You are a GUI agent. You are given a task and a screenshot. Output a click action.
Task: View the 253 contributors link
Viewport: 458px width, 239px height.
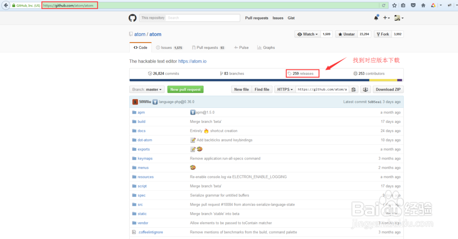[x=369, y=74]
